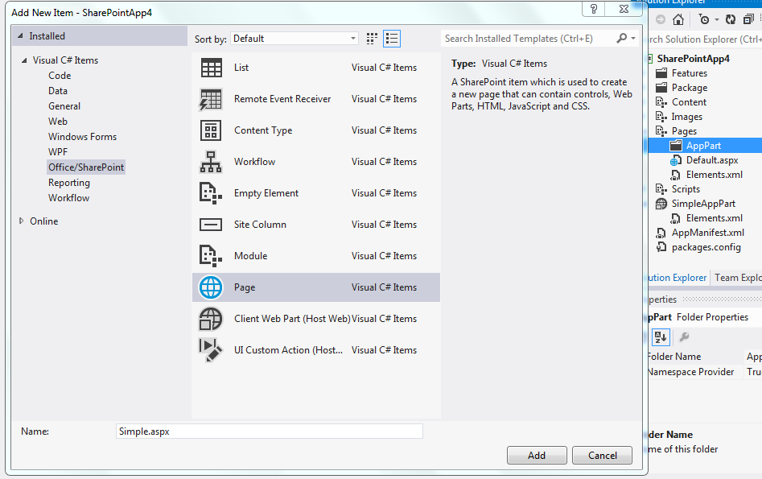Select the Workflow category in tree

[68, 198]
